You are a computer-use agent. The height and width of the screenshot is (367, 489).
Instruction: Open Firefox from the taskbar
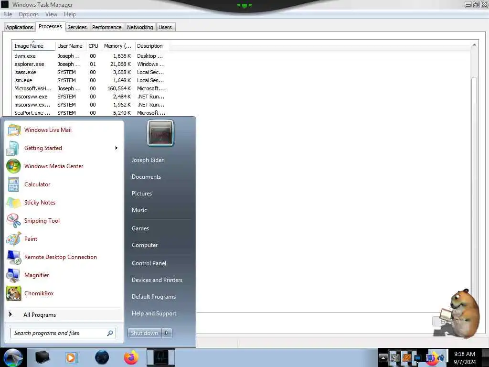click(131, 357)
